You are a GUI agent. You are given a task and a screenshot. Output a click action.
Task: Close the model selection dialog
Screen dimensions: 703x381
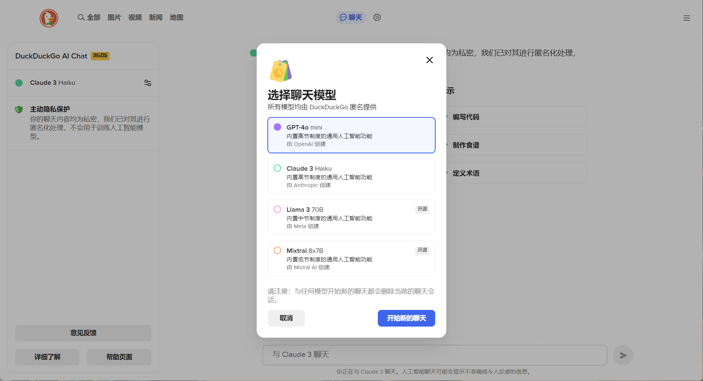[x=430, y=60]
